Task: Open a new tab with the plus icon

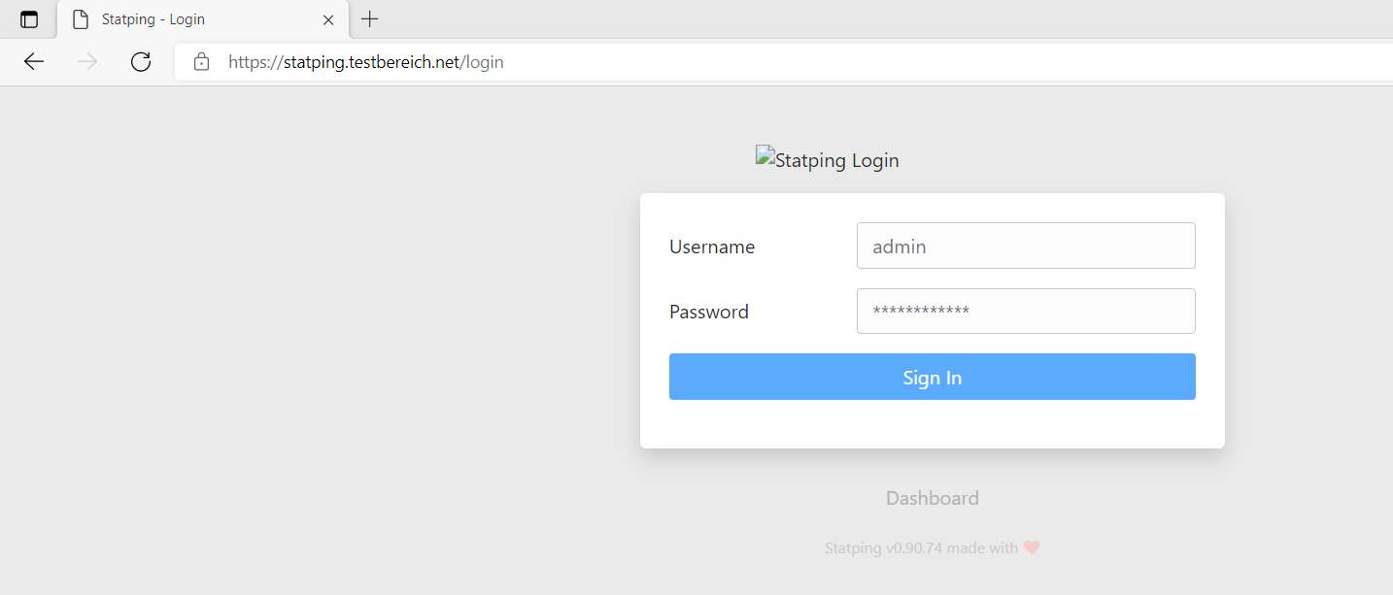Action: [x=369, y=18]
